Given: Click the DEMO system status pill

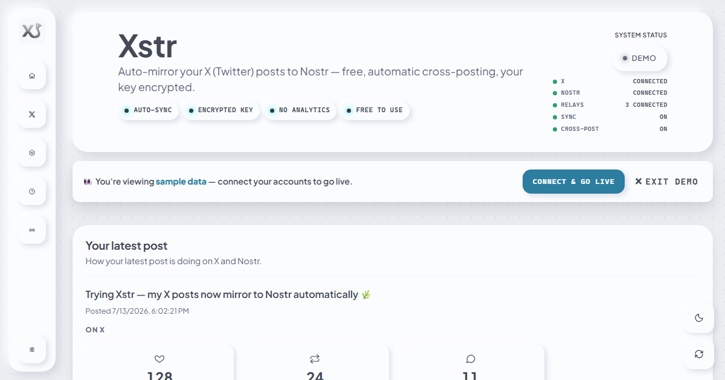Looking at the screenshot, I should [640, 59].
